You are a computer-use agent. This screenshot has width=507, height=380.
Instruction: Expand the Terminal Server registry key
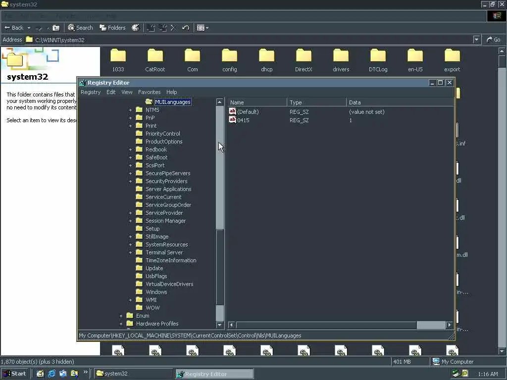pos(130,252)
